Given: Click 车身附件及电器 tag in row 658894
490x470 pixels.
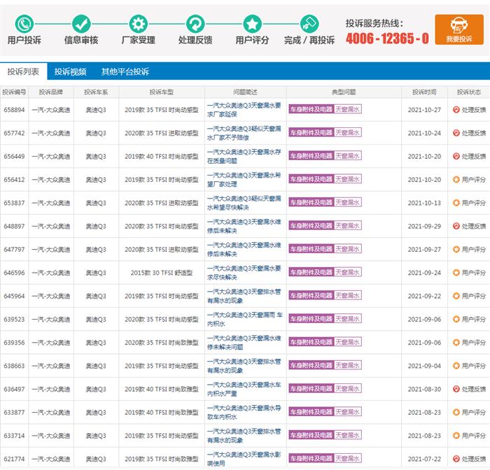Looking at the screenshot, I should tap(311, 109).
